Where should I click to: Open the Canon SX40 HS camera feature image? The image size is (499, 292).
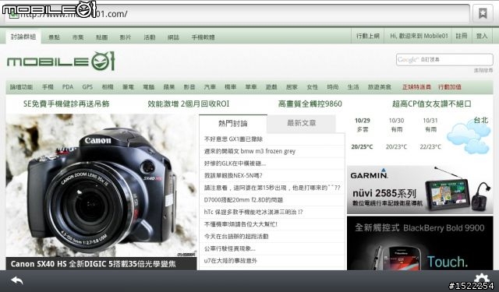(101, 185)
